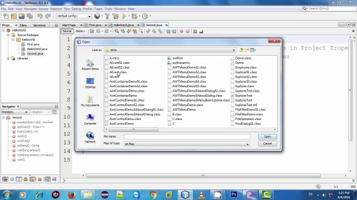
Task: Click the Firefox taskbar icon
Action: click(72, 195)
